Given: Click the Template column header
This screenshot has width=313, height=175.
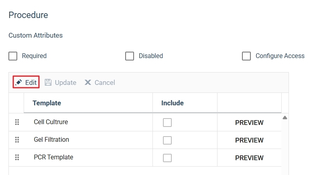Looking at the screenshot, I should click(x=47, y=103).
